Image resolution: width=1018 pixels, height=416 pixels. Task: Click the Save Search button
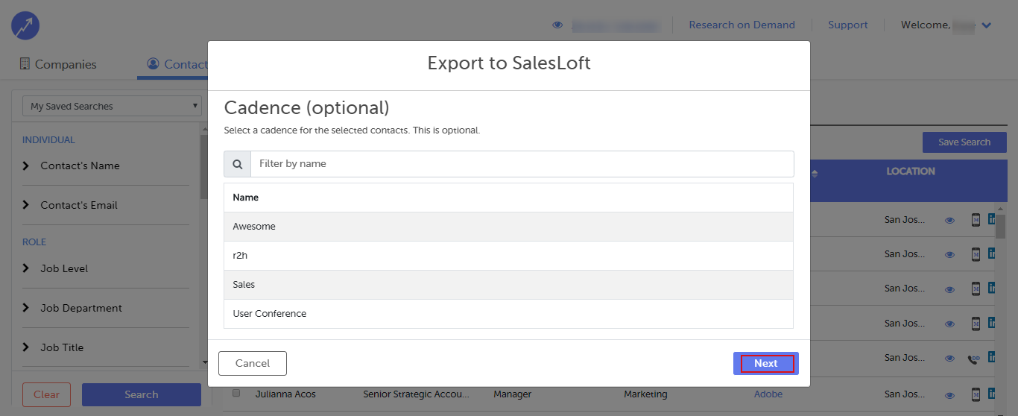point(964,142)
